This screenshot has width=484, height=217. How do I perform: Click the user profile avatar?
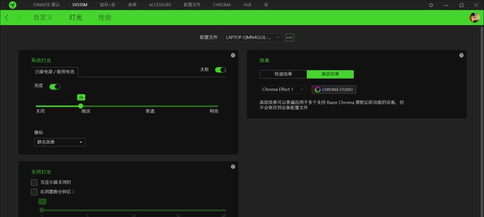474,17
